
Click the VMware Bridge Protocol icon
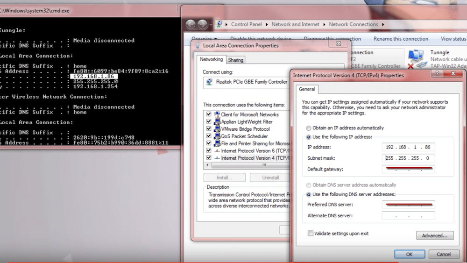pos(217,129)
